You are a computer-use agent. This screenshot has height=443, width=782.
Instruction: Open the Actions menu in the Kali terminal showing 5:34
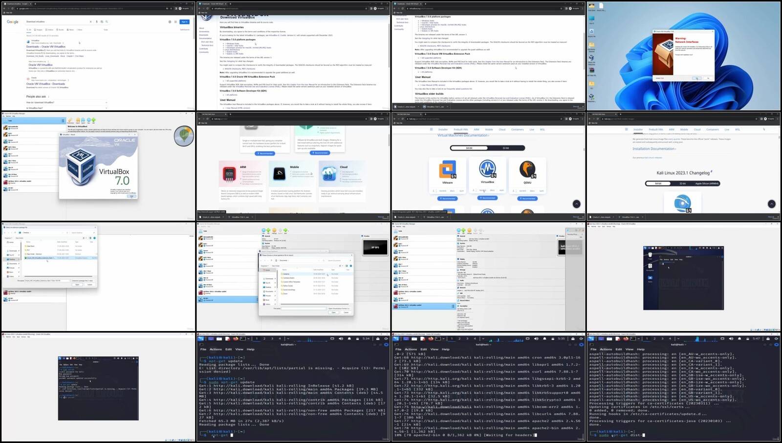click(x=216, y=349)
